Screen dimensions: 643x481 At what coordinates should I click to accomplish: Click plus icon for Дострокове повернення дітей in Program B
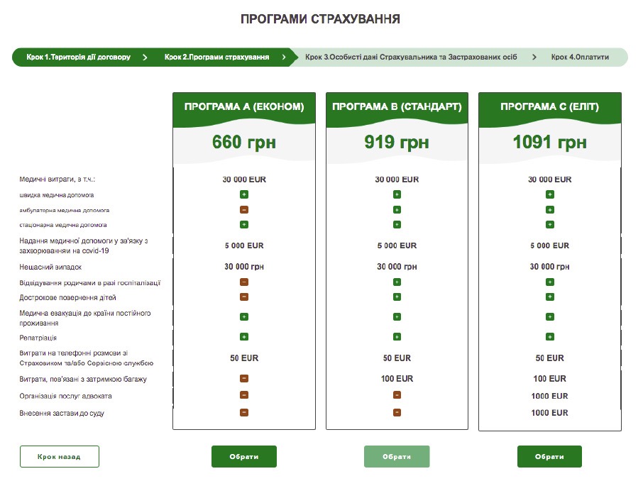pyautogui.click(x=397, y=297)
